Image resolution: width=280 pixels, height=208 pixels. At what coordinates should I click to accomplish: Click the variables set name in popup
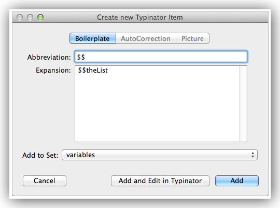pyautogui.click(x=80, y=155)
